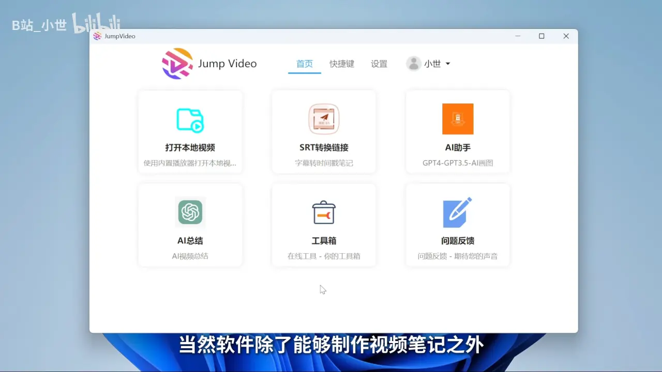Switch to the 首页 tab

(x=305, y=64)
